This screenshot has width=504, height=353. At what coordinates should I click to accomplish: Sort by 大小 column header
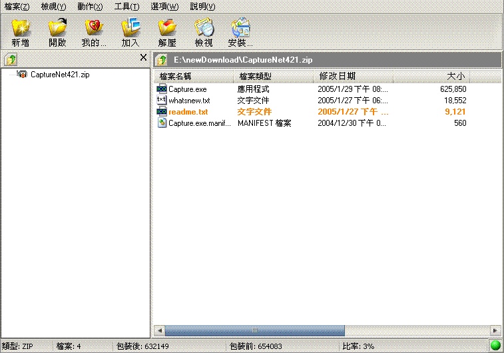coord(431,76)
